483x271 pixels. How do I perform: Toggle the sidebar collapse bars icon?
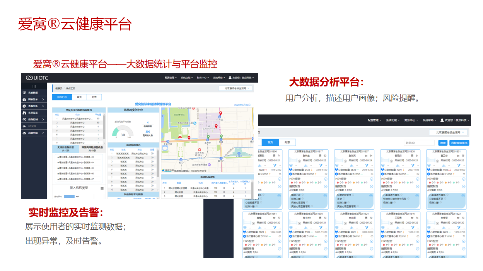coord(34,86)
